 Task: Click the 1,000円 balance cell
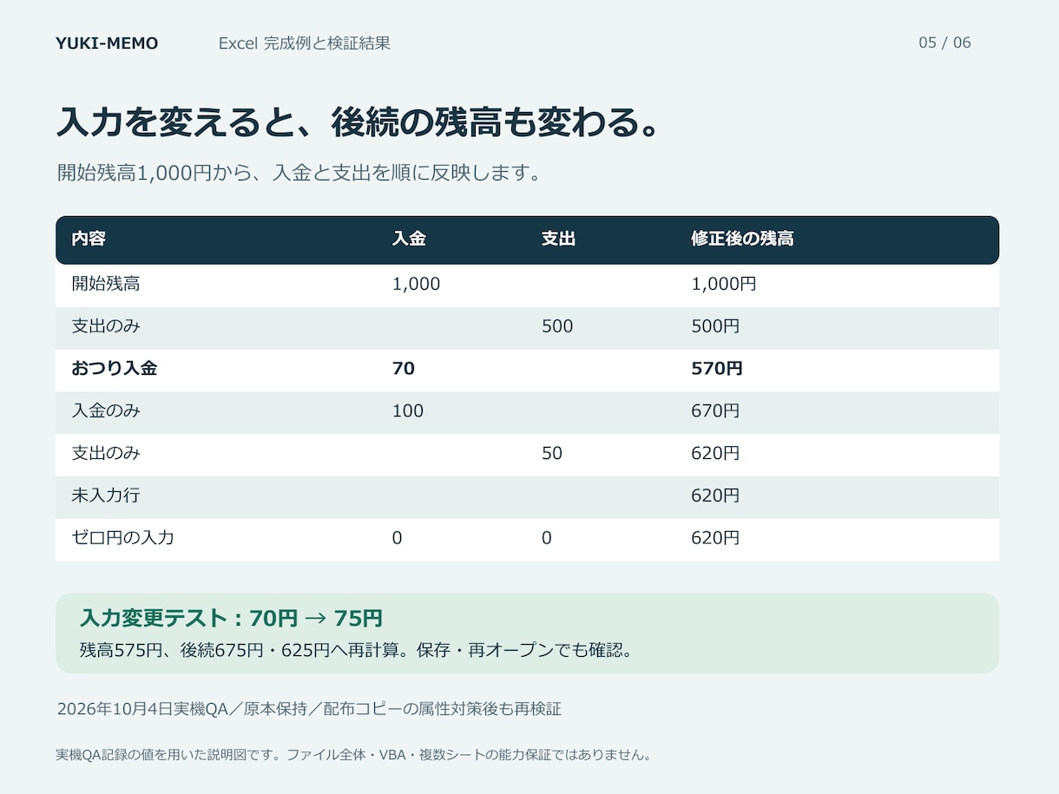click(723, 284)
